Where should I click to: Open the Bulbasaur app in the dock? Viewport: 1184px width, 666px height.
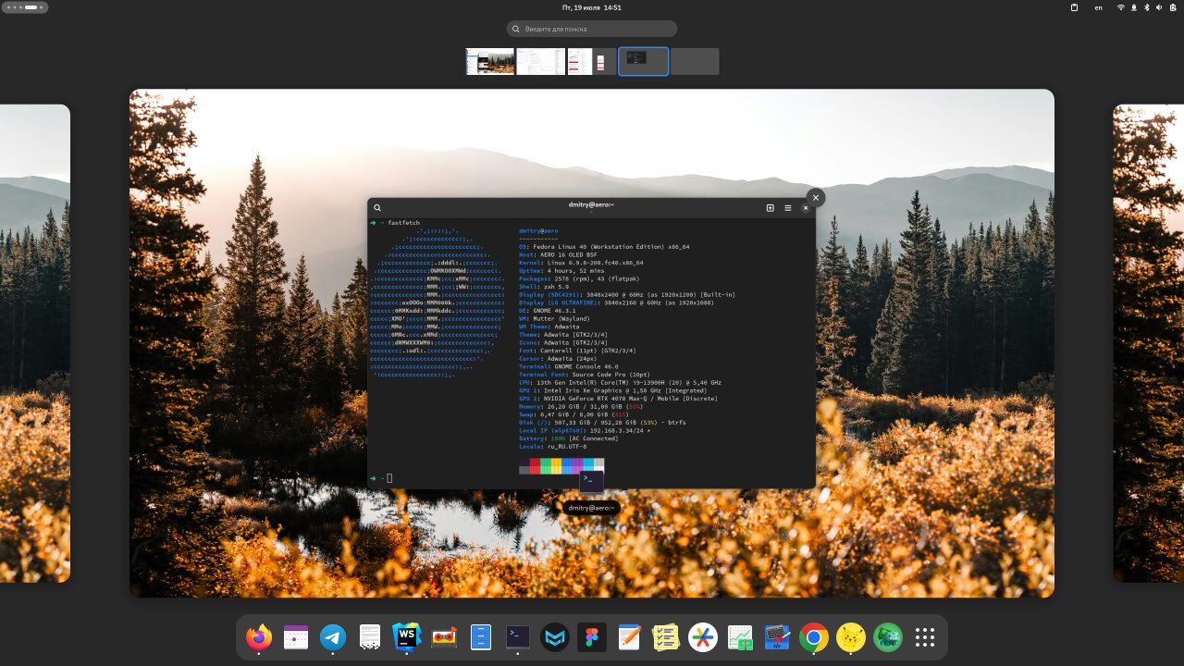[888, 636]
